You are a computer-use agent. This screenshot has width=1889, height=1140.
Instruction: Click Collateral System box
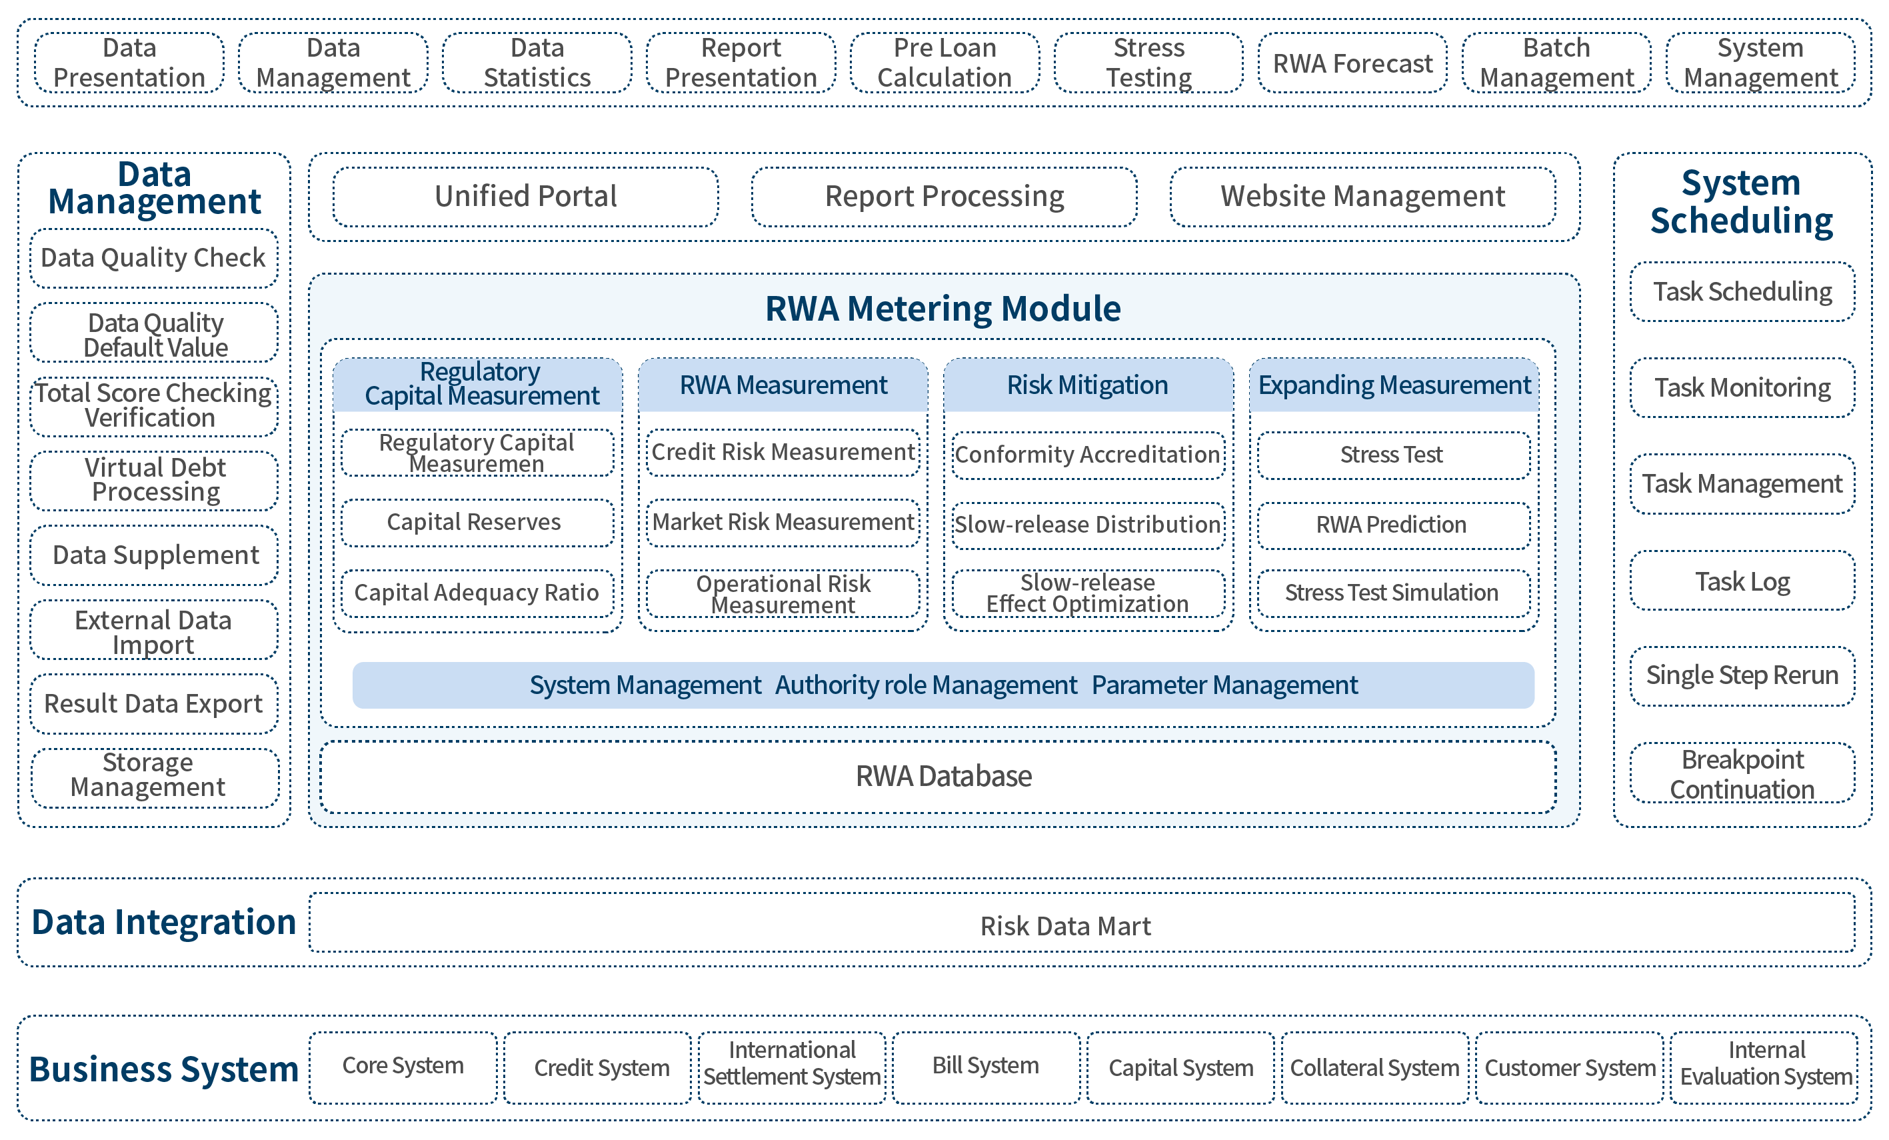click(x=1375, y=1068)
